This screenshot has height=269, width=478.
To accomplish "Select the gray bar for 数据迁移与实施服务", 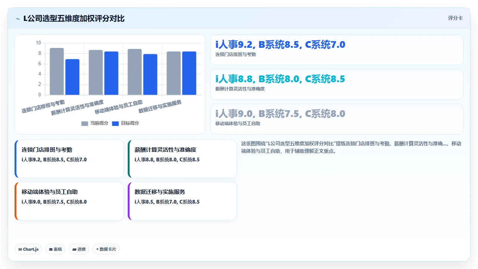I will 174,73.
